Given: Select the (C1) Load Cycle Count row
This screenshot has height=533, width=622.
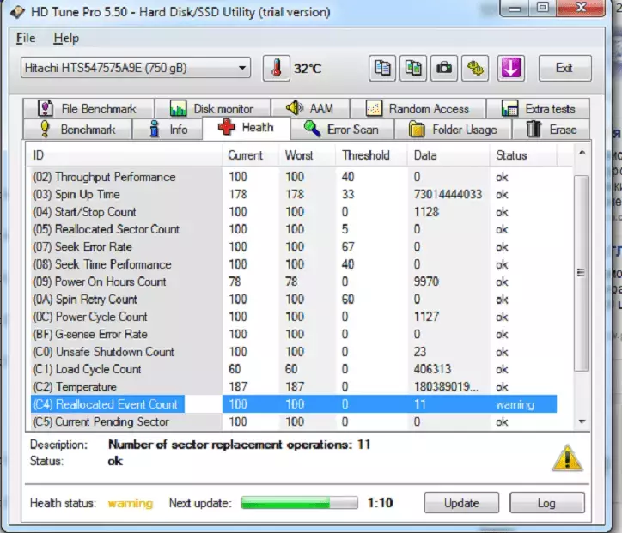Looking at the screenshot, I should point(294,369).
